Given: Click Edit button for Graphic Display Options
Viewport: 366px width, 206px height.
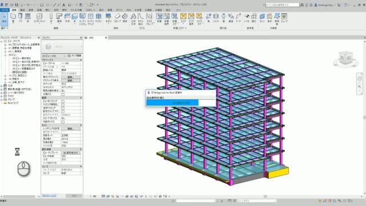Looking at the screenshot, I should click(71, 80).
